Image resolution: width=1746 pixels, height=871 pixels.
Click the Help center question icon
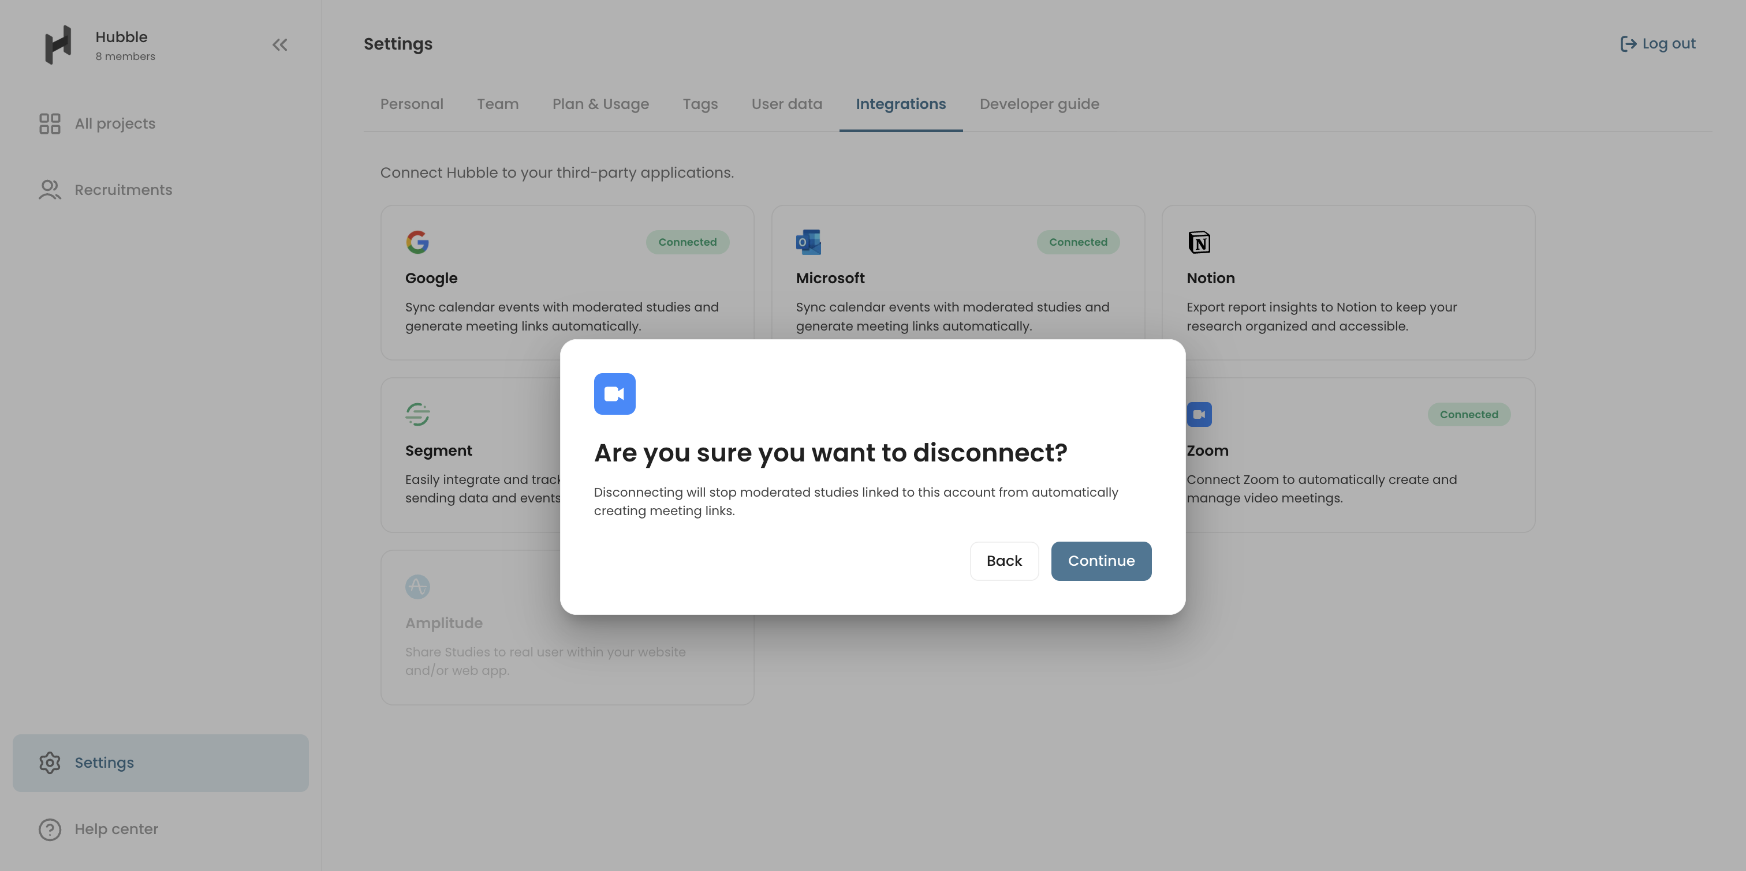pos(50,829)
